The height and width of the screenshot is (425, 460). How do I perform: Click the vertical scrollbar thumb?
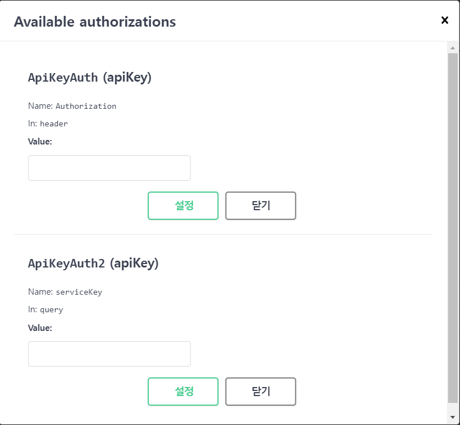click(x=453, y=228)
